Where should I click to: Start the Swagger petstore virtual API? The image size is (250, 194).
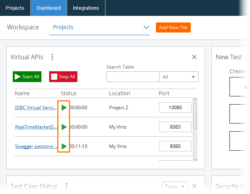tap(64, 146)
